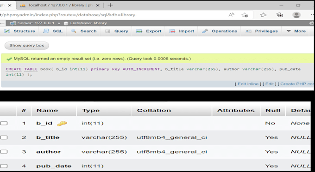315x172 pixels.
Task: Open the Import tab
Action: coord(182,31)
